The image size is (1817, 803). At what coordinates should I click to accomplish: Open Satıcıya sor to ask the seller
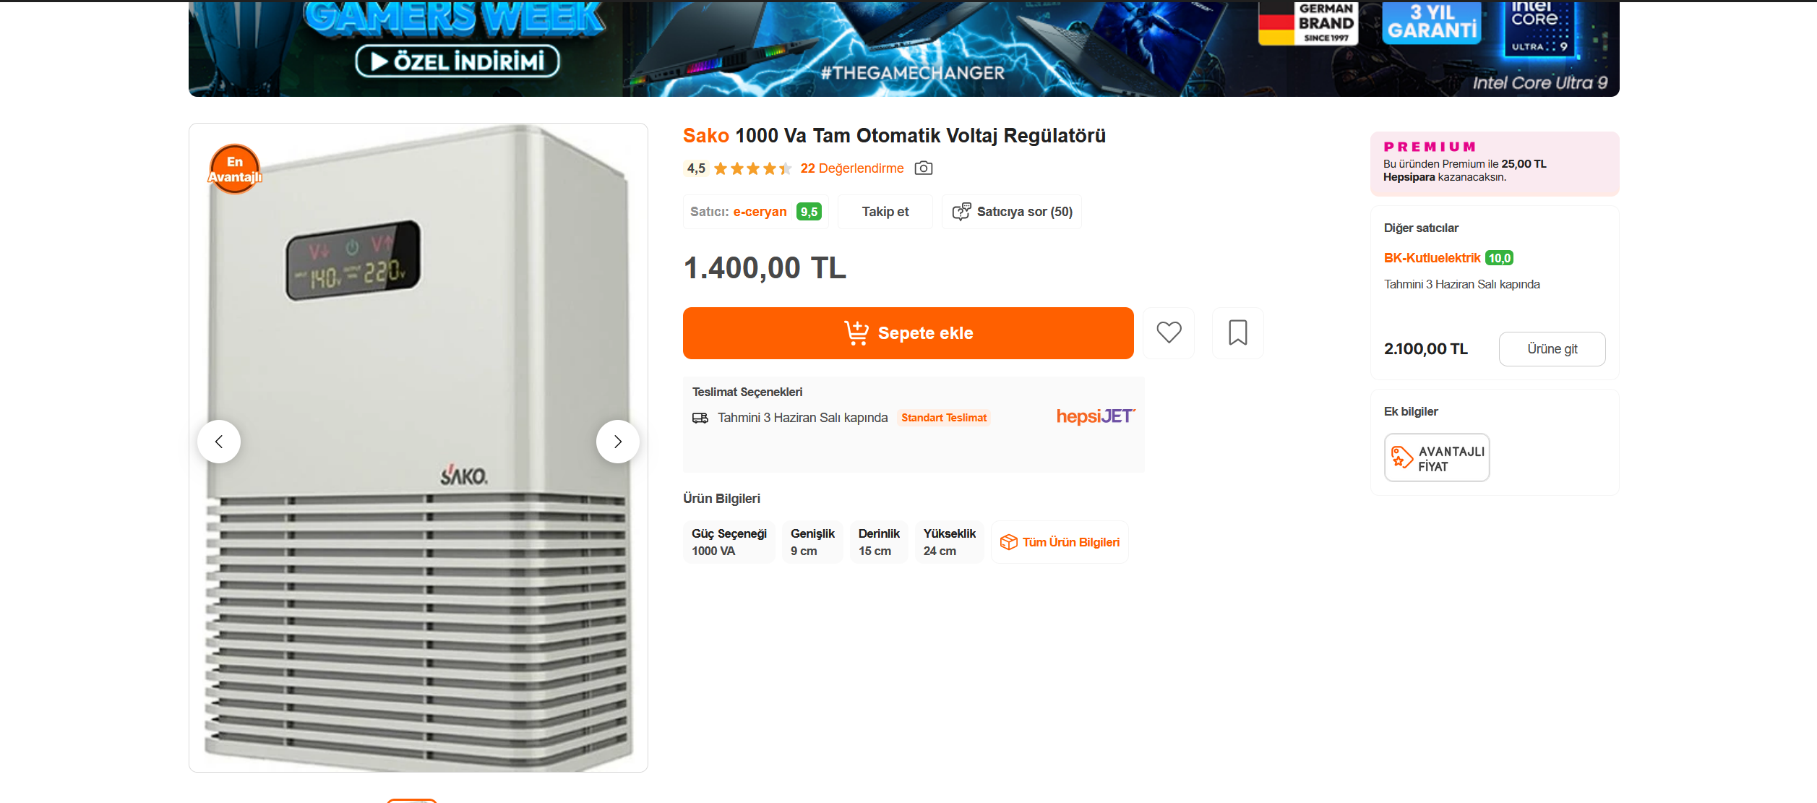(1011, 212)
